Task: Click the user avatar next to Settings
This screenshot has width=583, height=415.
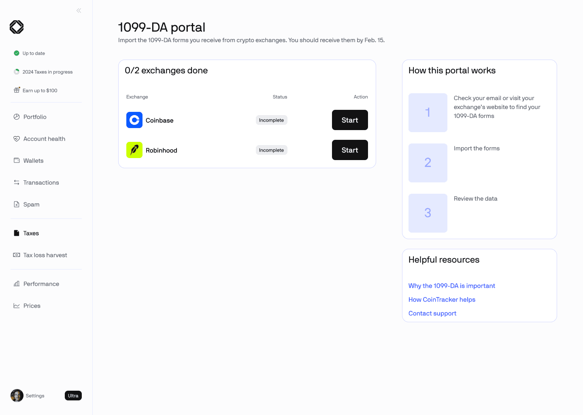Action: (x=17, y=396)
